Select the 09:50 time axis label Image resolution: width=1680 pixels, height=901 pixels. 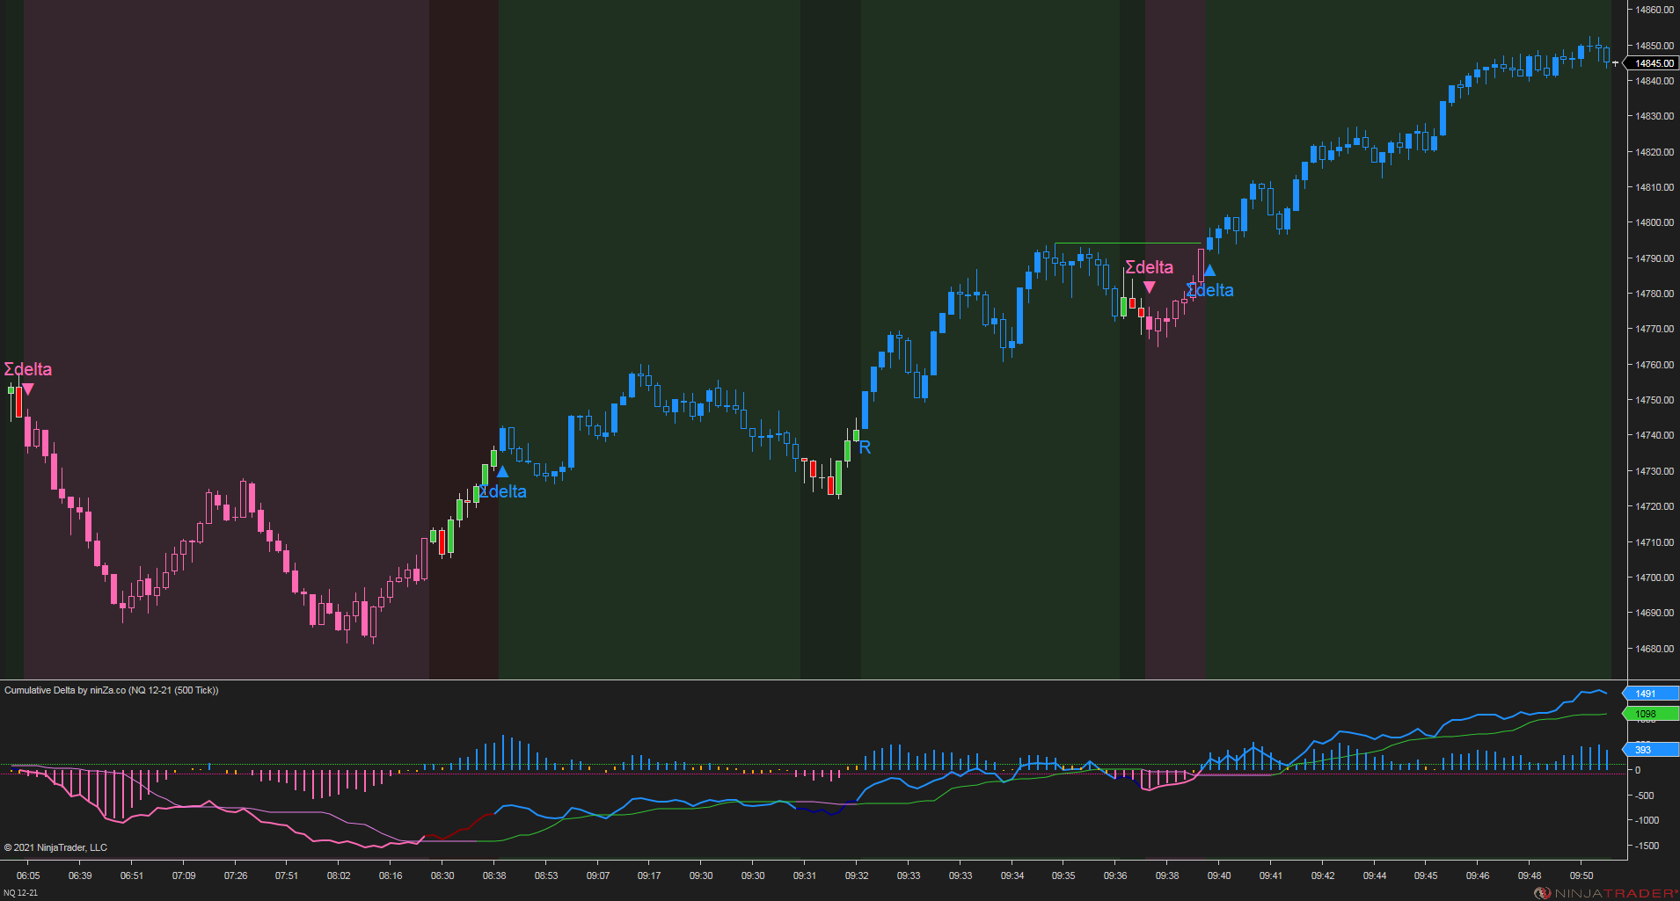tap(1581, 876)
